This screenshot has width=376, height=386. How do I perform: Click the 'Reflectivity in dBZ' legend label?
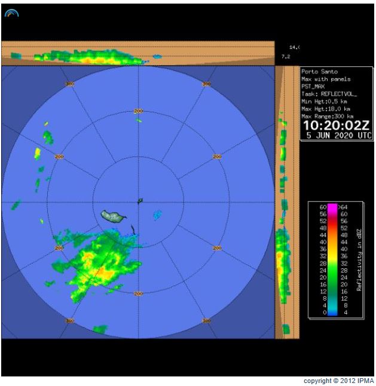tap(359, 260)
